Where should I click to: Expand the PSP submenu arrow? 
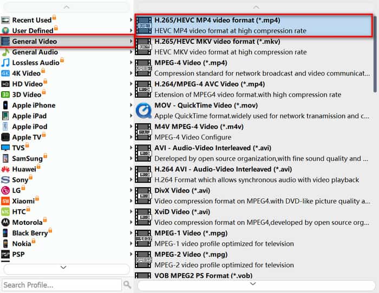[131, 254]
